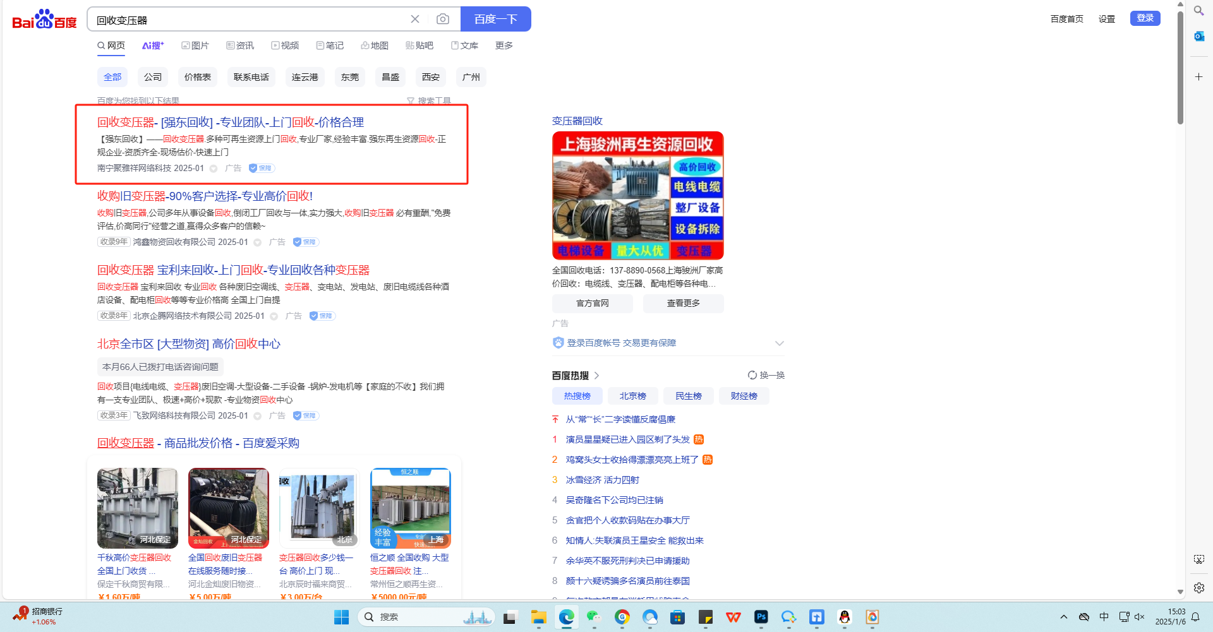Open the Windows Start menu
Screen dimensions: 1213x632
[341, 617]
